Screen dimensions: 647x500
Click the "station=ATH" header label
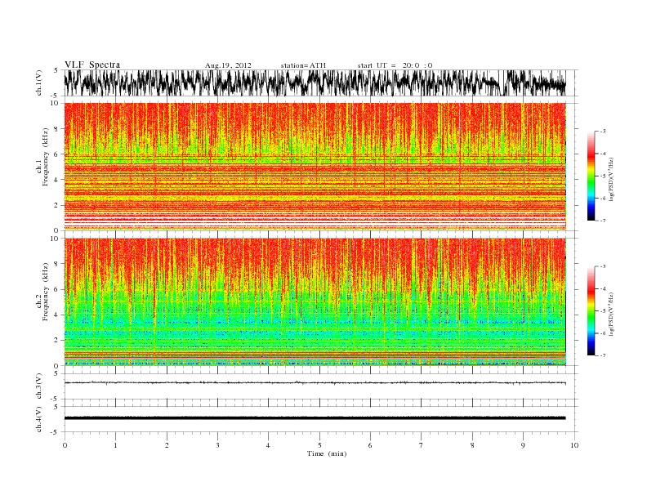[303, 65]
